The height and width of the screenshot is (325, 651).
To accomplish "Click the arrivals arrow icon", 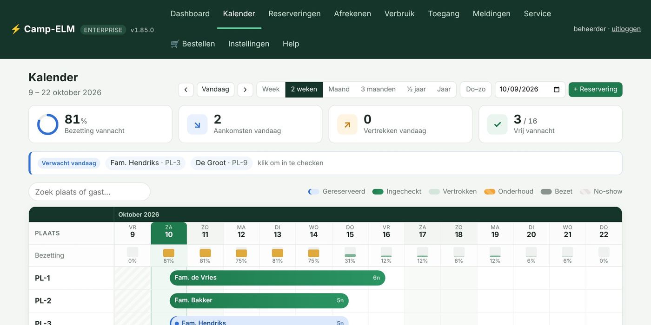I will point(197,124).
